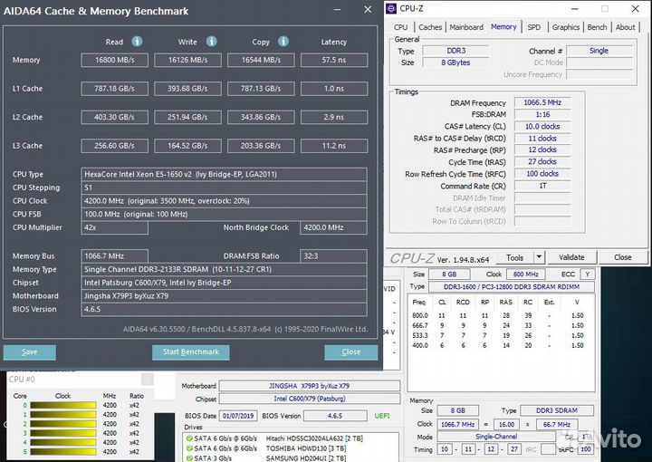The image size is (652, 462).
Task: Minimize the CPU-Z window
Action: tap(575, 9)
